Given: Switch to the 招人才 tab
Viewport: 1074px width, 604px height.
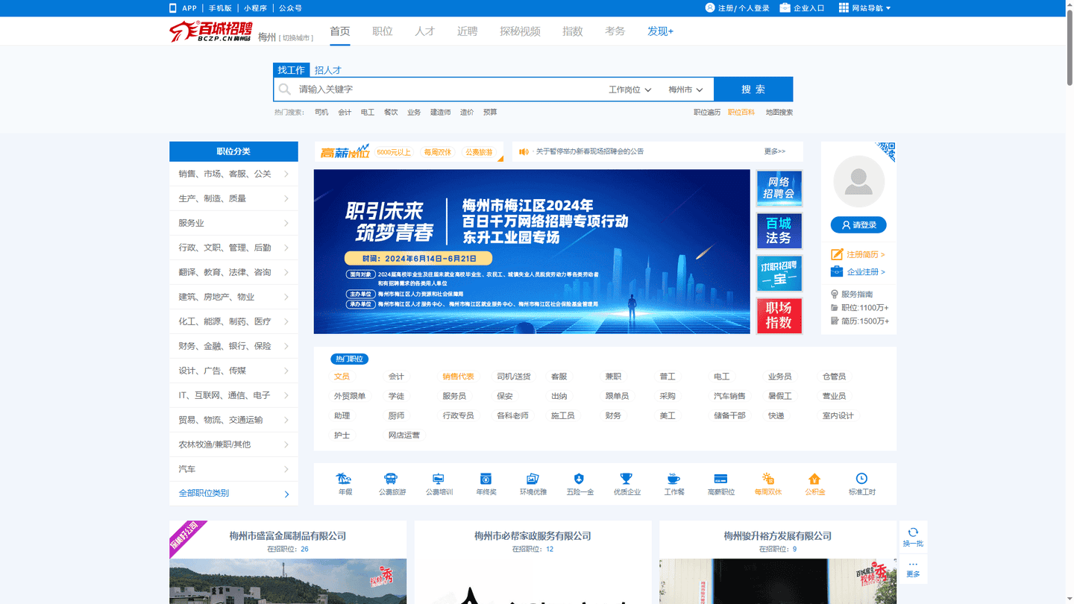Looking at the screenshot, I should coord(327,70).
